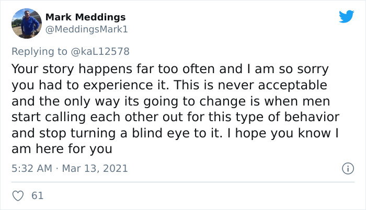Click the Twitter bird logo
The width and height of the screenshot is (366, 210).
(346, 16)
